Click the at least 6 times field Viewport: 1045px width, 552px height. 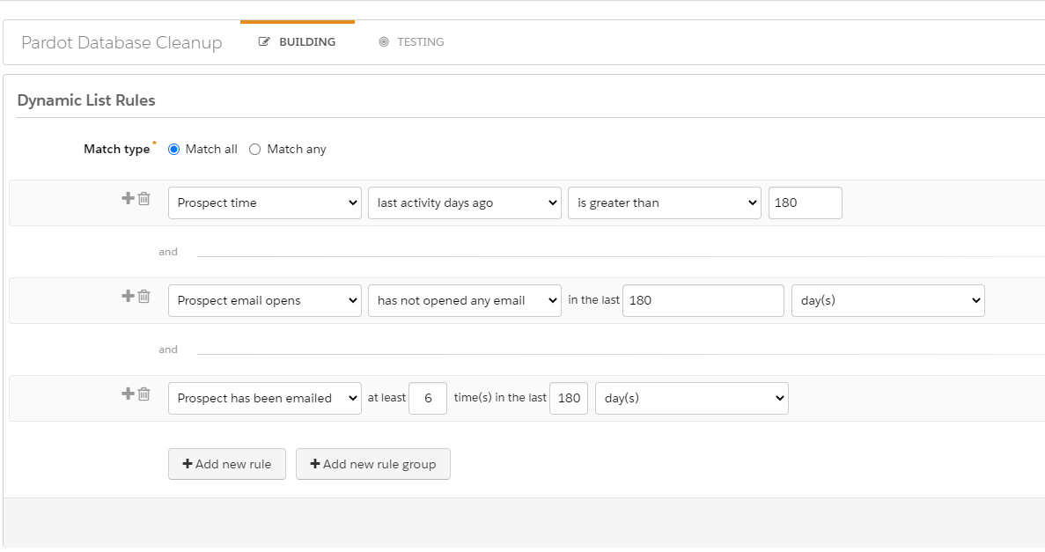(x=428, y=398)
